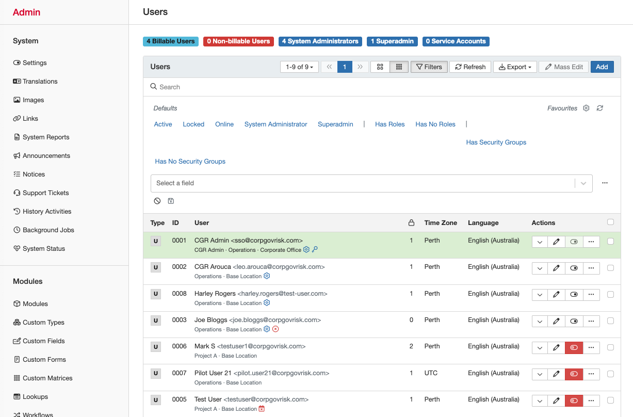633x417 pixels.
Task: Expand the Joe Bloggs row chevron
Action: click(540, 321)
